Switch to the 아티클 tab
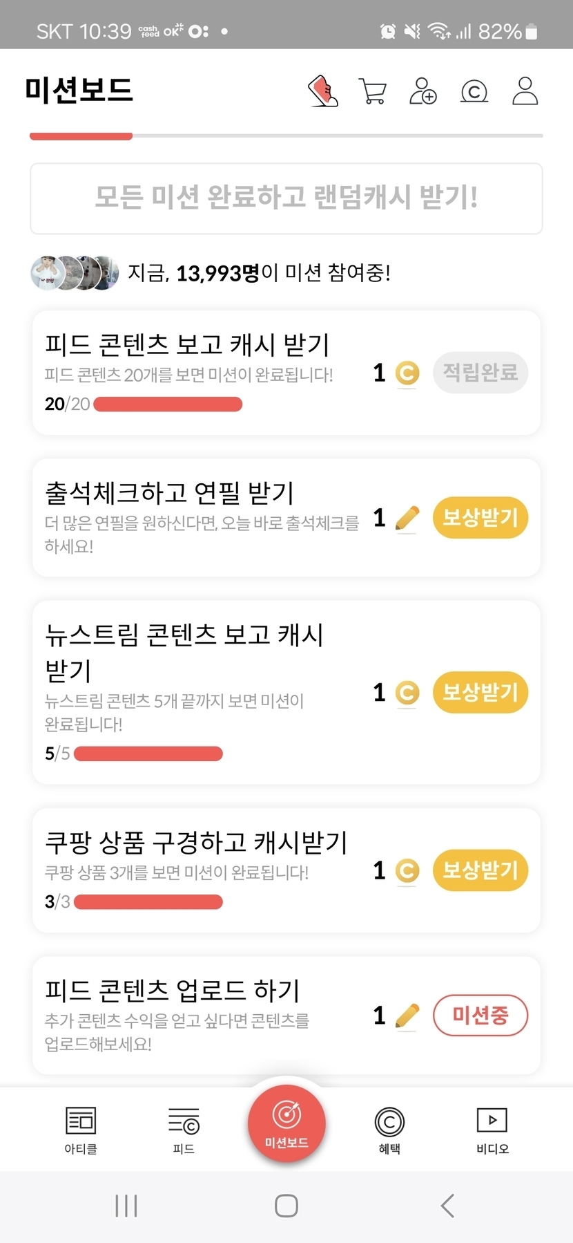Screen dimensions: 573x1243 [x=81, y=1130]
